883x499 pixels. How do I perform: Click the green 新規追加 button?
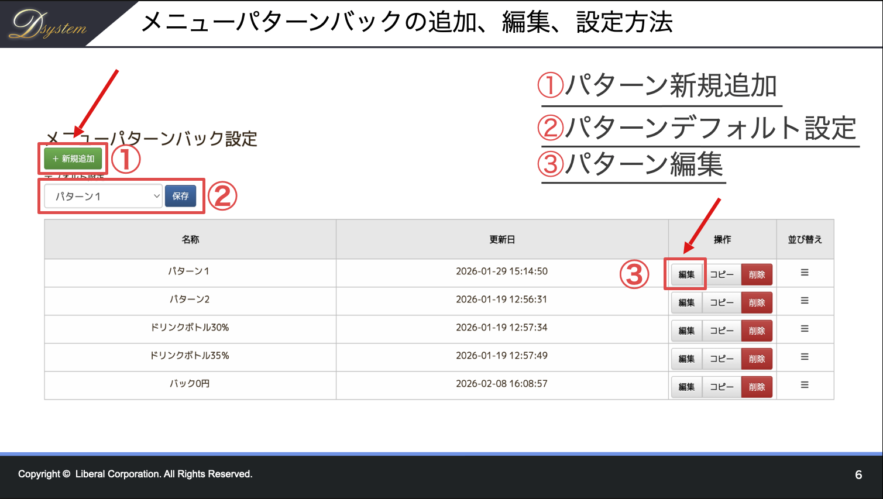(x=73, y=159)
